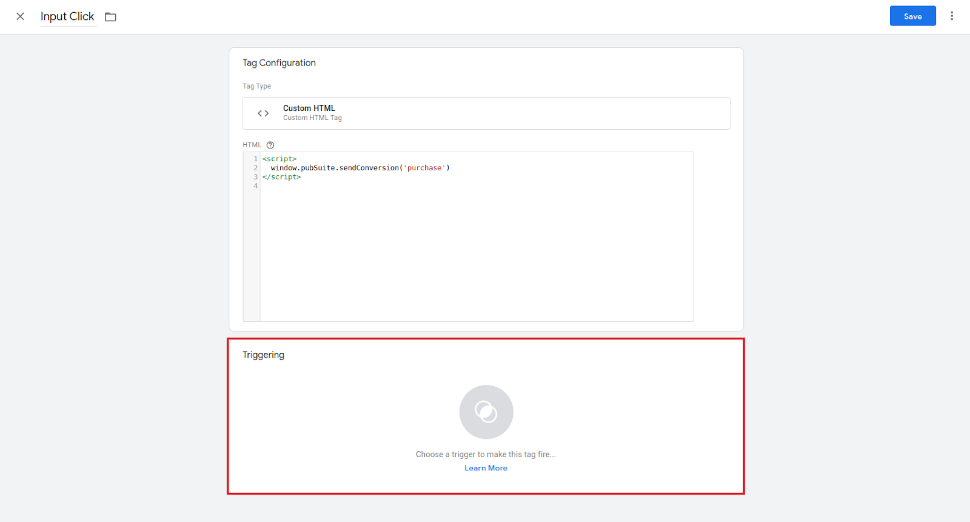Click the 'Tag Type' label
Screen dimensions: 970x522
click(256, 86)
